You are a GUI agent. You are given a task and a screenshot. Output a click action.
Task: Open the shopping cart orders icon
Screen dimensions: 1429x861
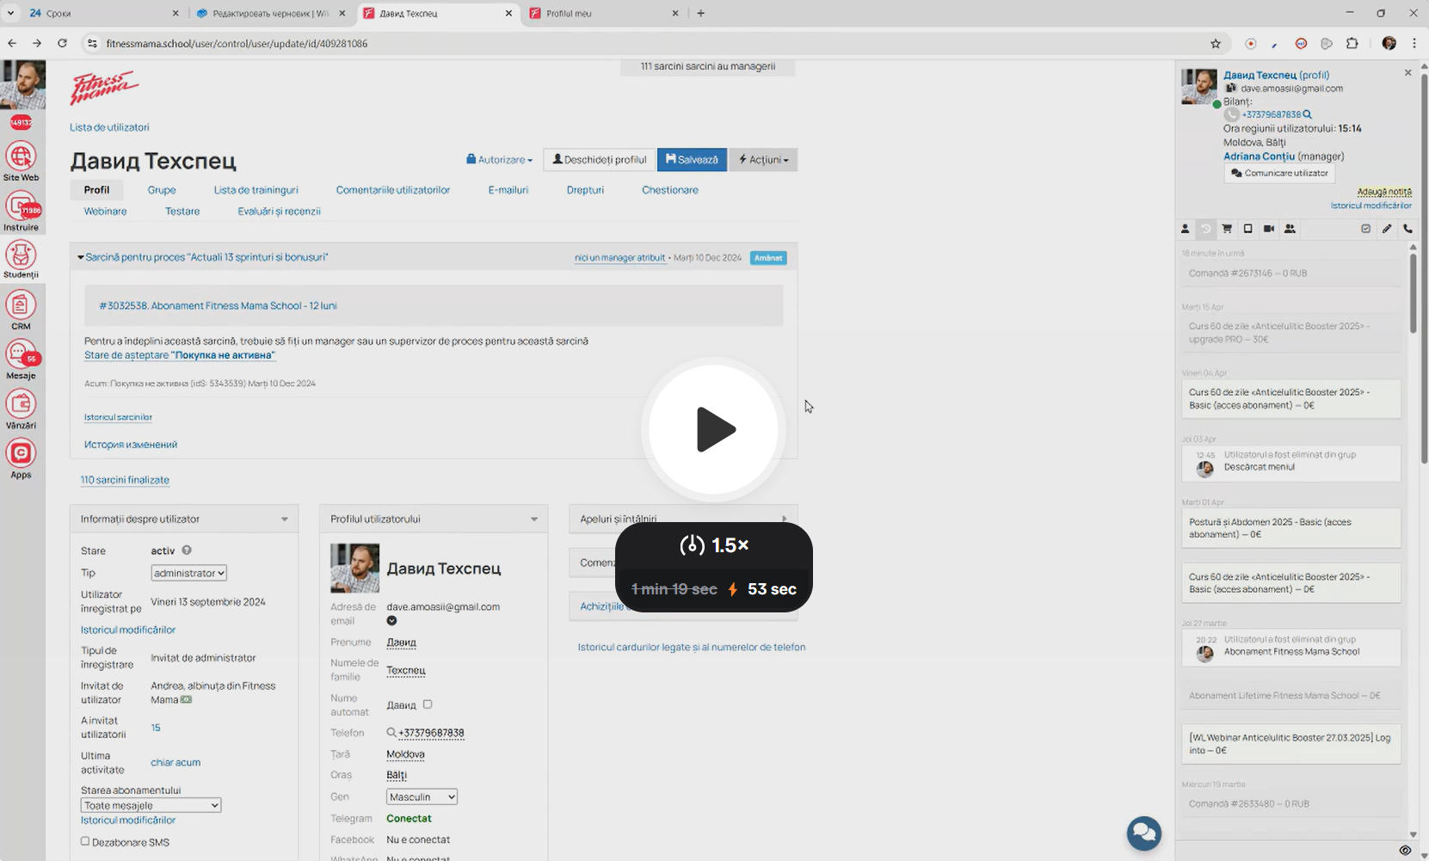(x=1227, y=229)
